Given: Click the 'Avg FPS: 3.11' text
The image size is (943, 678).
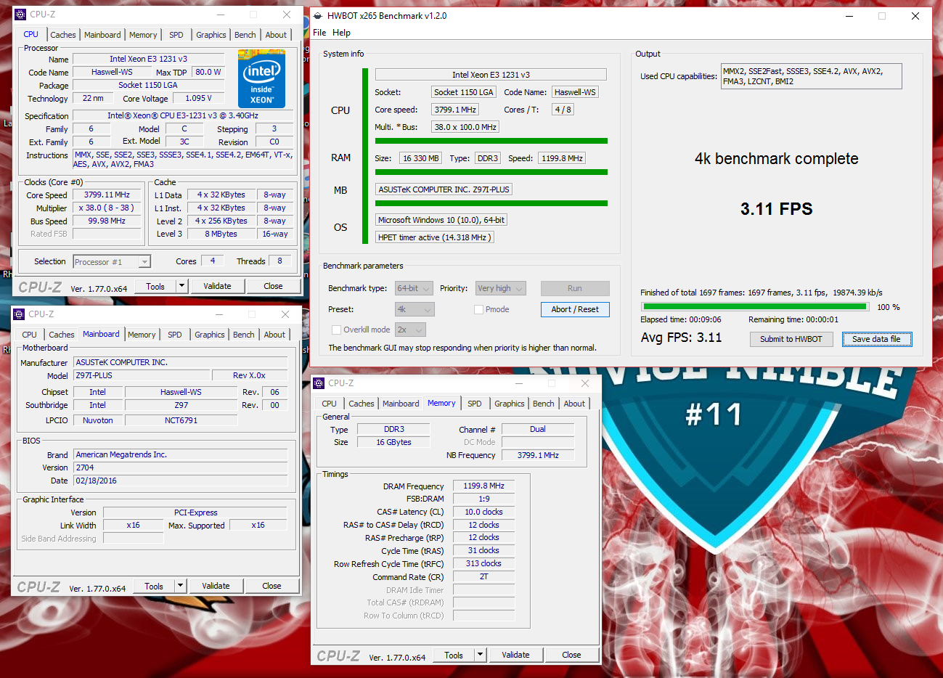Looking at the screenshot, I should point(681,338).
